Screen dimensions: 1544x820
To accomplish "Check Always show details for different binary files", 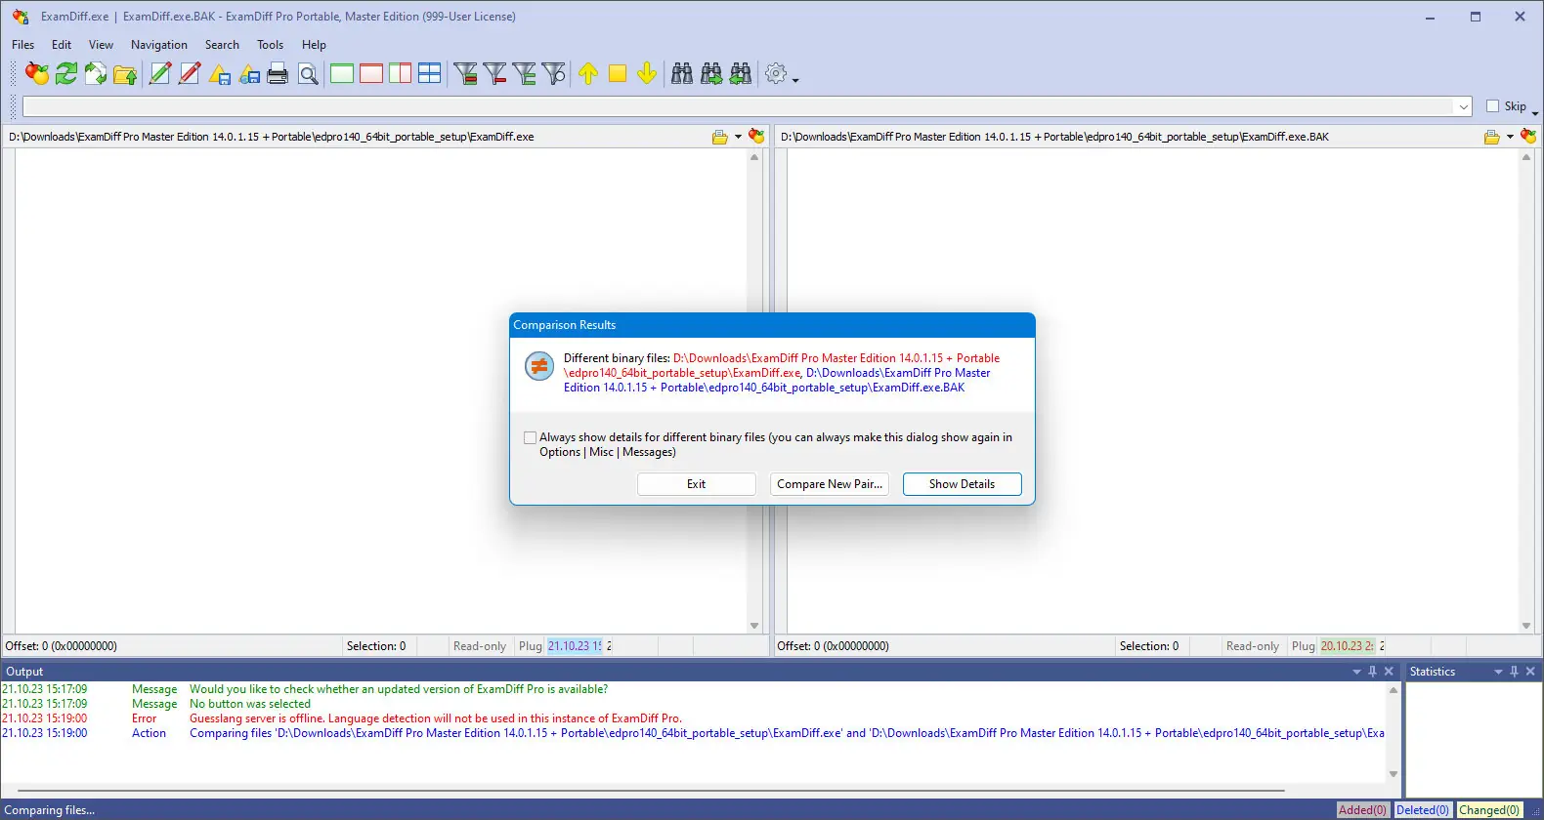I will [x=530, y=438].
